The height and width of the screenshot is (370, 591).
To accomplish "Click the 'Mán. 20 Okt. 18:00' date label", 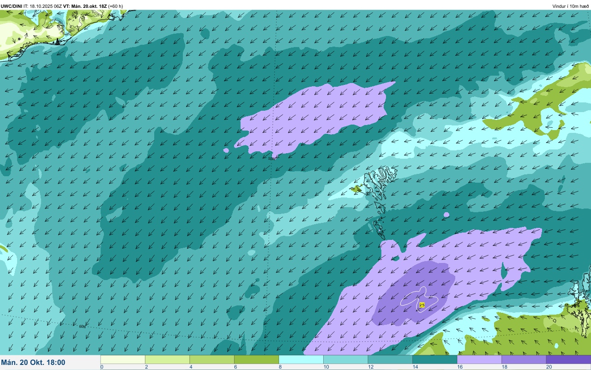I will point(33,363).
